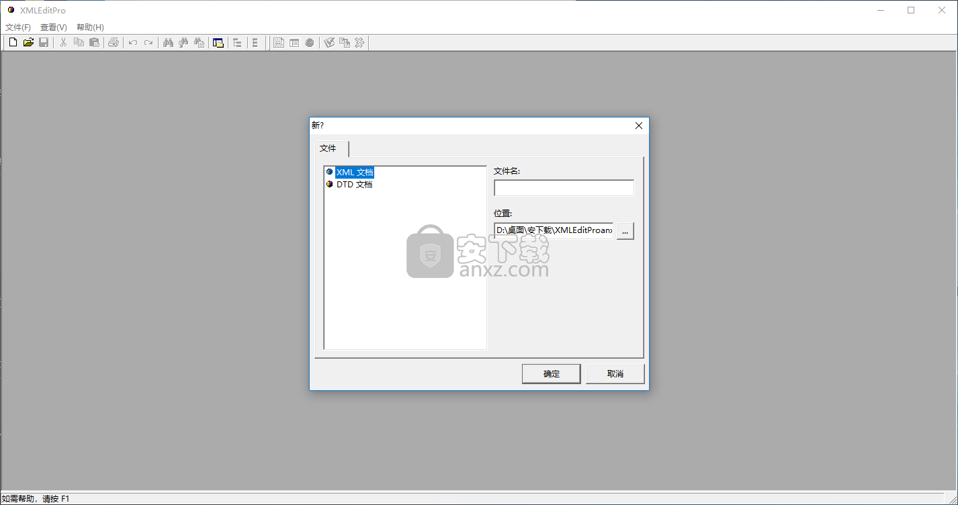Image resolution: width=958 pixels, height=505 pixels.
Task: Click the Find binoculars icon
Action: [x=168, y=42]
